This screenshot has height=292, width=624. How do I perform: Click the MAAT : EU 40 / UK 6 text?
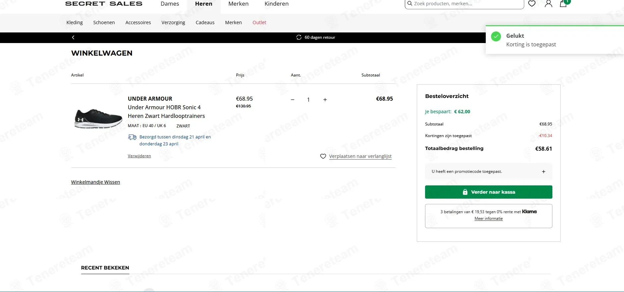pyautogui.click(x=147, y=126)
